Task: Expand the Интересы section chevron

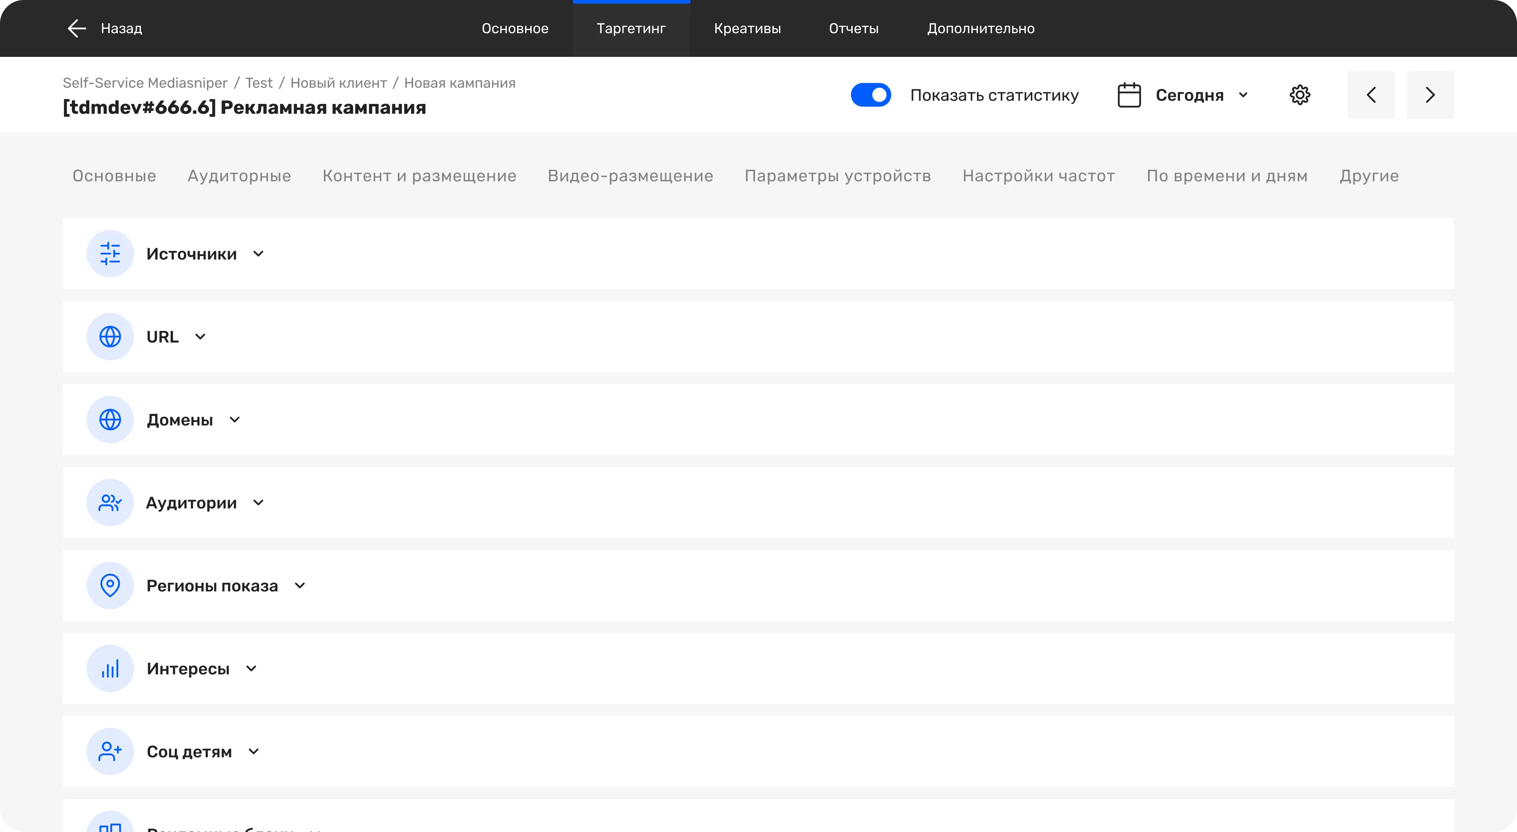Action: click(252, 669)
